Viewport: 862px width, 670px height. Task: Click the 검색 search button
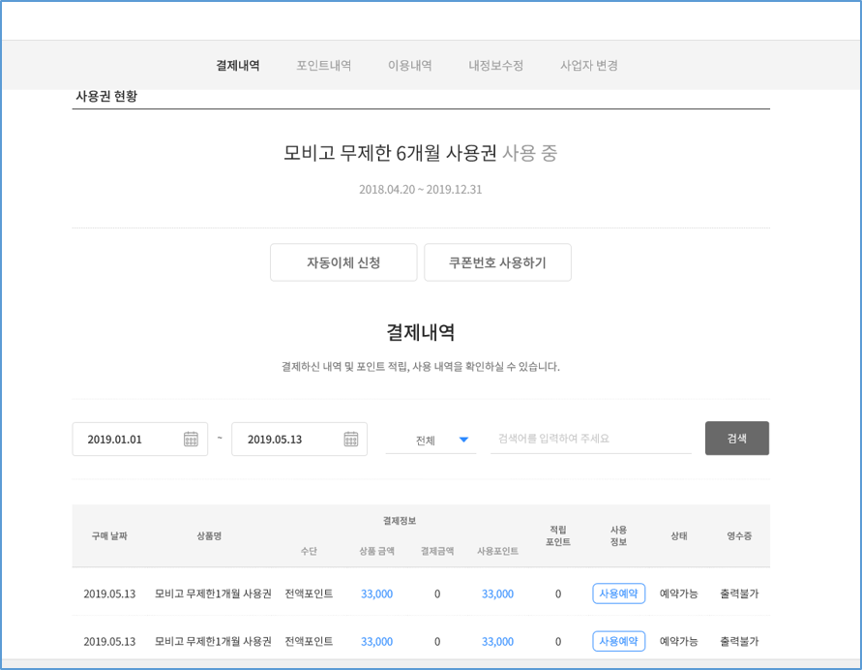coord(737,439)
